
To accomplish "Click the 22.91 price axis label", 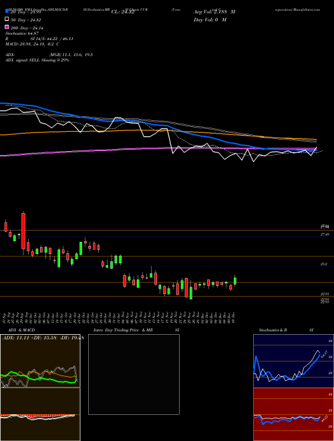I will 325,294.
